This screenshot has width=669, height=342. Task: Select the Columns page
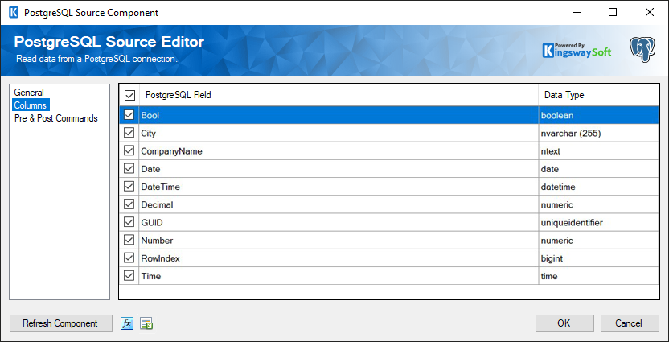click(x=31, y=105)
